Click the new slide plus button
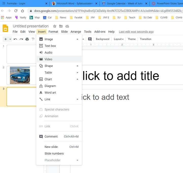This screenshot has width=183, height=173. pos(6,39)
